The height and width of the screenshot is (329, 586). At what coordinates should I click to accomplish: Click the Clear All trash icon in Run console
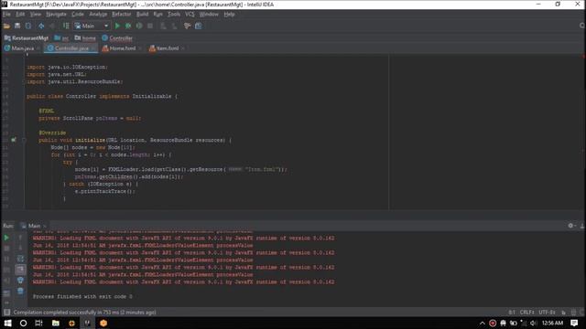[x=20, y=291]
